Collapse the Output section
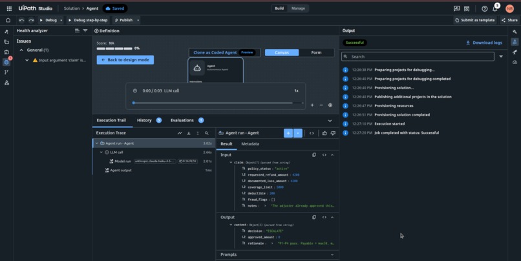 pos(332,217)
